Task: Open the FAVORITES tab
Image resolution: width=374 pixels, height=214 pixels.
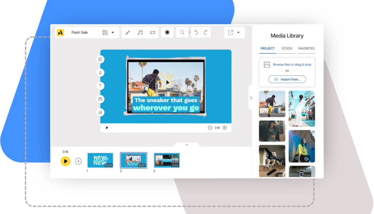Action: (306, 49)
